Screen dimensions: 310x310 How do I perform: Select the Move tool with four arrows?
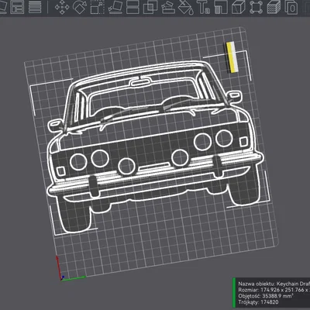(63, 7)
